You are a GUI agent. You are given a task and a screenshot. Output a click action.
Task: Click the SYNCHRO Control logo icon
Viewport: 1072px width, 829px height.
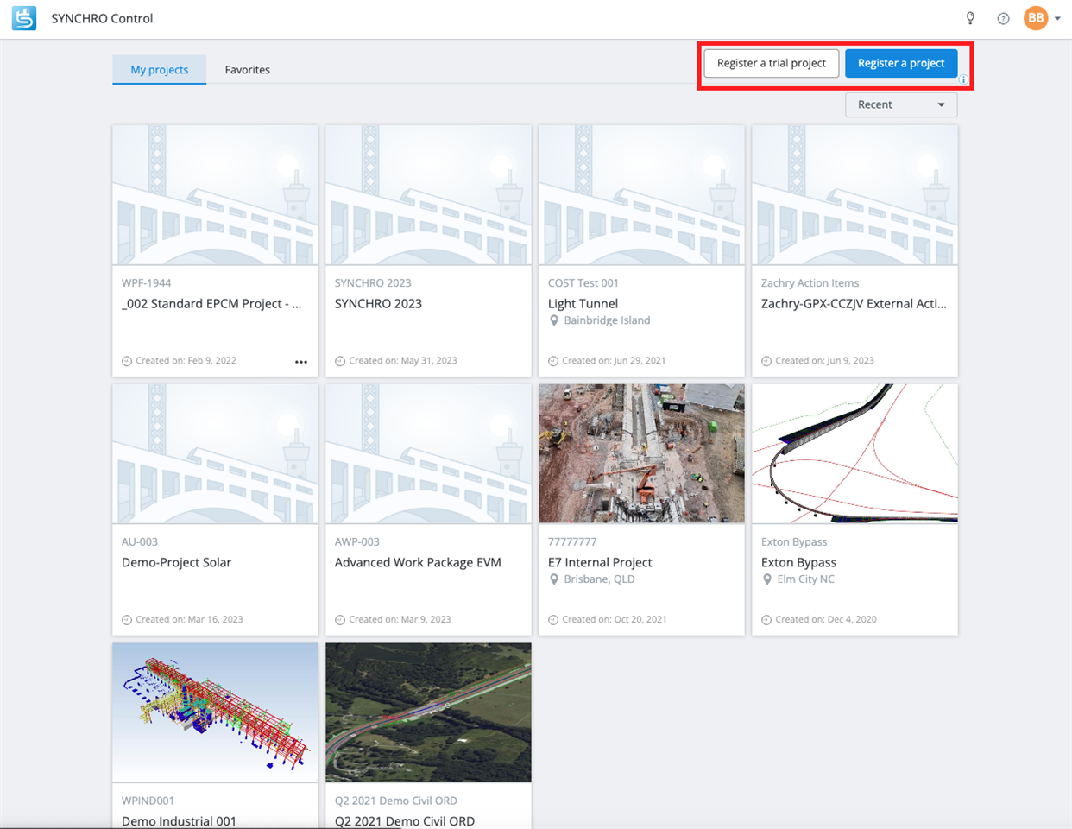pyautogui.click(x=23, y=17)
